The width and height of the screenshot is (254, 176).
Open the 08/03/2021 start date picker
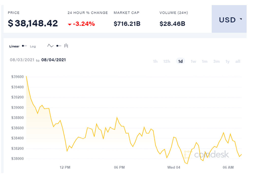22,60
